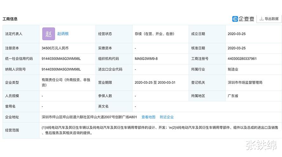
Task: Click the 赵 avatar icon
Action: pyautogui.click(x=49, y=34)
